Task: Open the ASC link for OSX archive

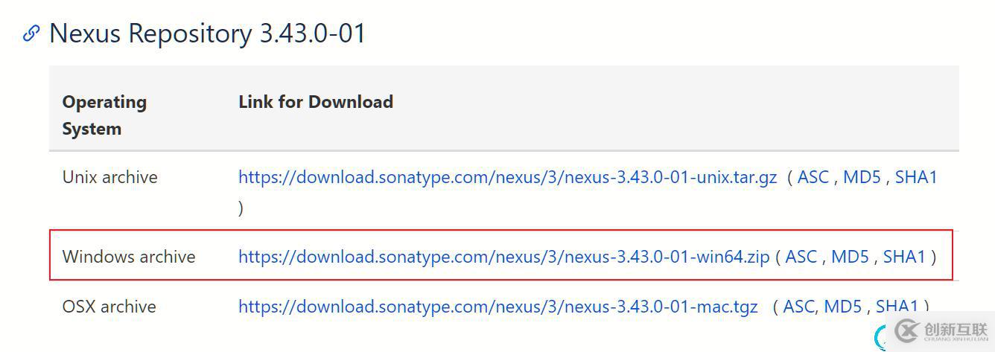Action: pos(798,307)
